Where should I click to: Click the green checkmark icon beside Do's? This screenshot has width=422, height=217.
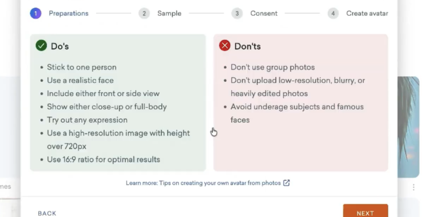point(41,46)
